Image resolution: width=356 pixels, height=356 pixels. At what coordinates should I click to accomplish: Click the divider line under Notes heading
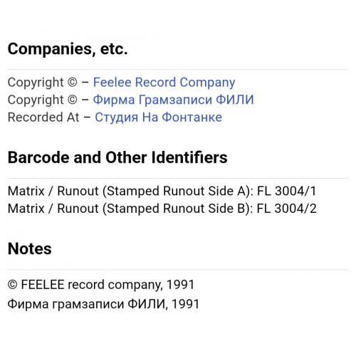pos(178,270)
